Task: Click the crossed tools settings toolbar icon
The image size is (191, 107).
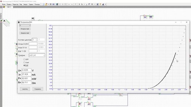Action: coord(98,4)
